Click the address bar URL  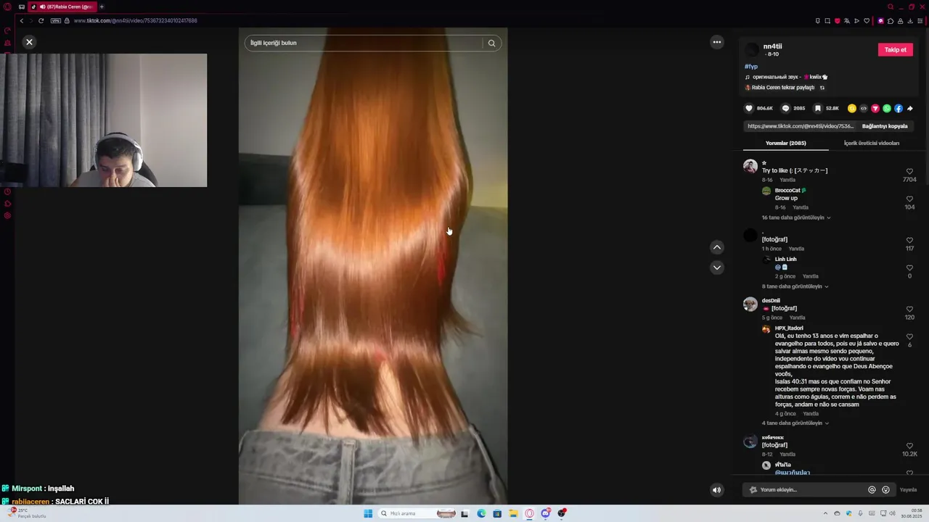pyautogui.click(x=135, y=21)
